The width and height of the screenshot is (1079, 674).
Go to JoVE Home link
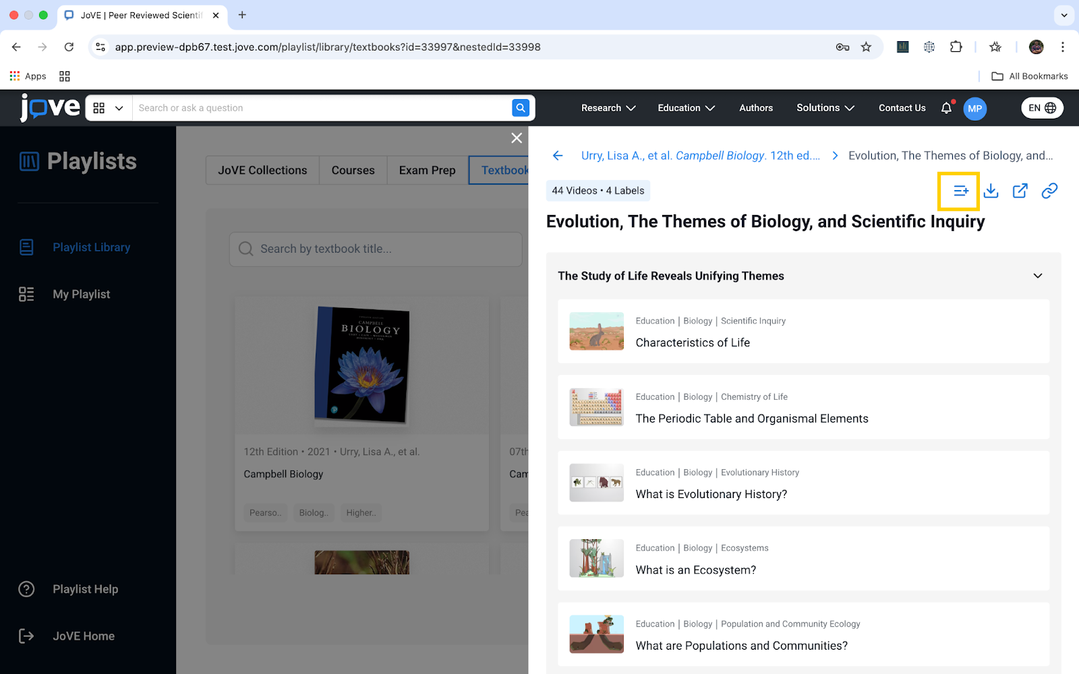(84, 636)
